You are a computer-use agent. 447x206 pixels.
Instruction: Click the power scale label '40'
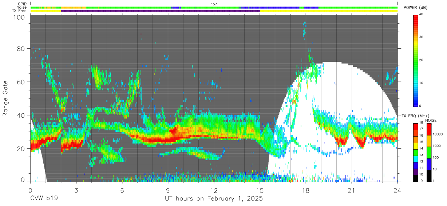[422, 15]
